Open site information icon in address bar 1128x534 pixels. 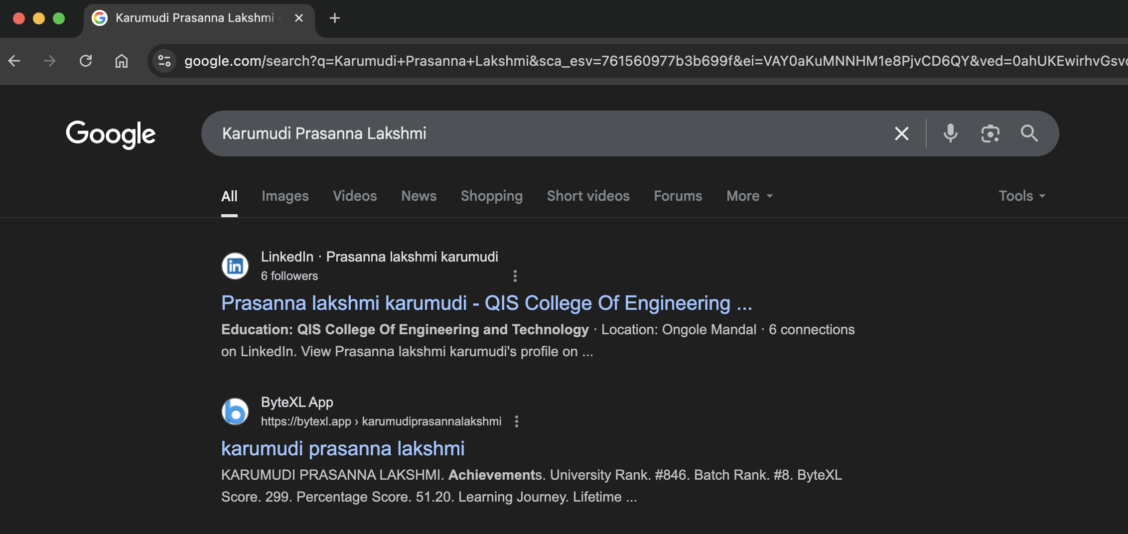pos(164,61)
